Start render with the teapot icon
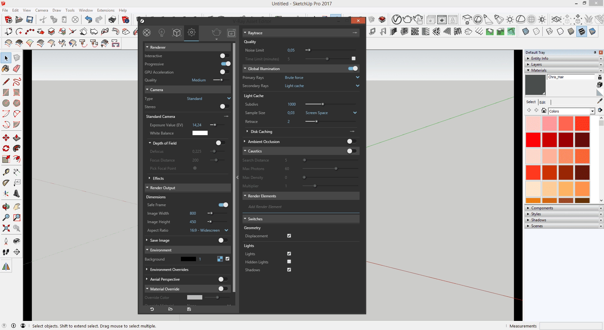The image size is (604, 330). point(216,32)
